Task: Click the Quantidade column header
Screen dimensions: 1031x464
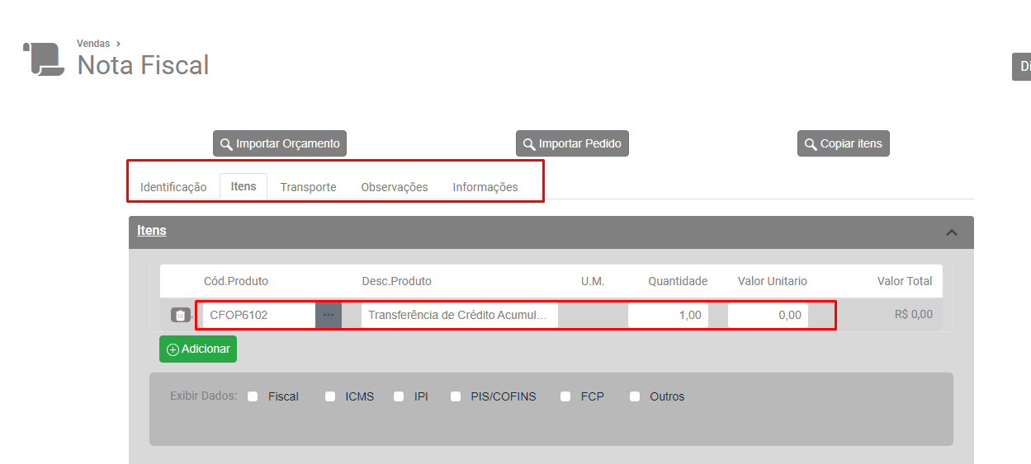Action: pos(678,281)
